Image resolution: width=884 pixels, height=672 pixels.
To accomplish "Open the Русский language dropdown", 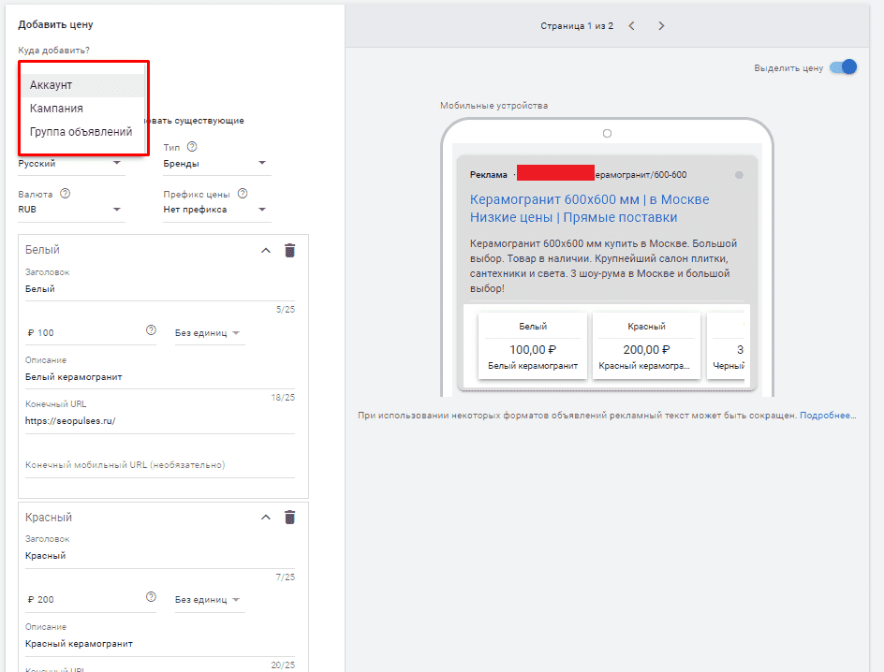I will pyautogui.click(x=71, y=164).
